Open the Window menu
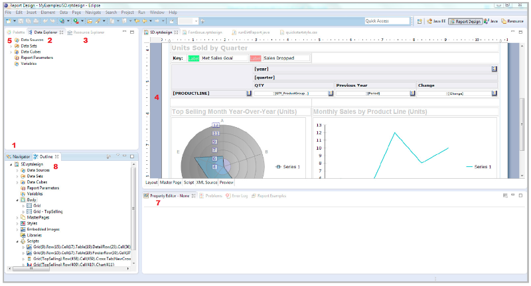 click(157, 12)
